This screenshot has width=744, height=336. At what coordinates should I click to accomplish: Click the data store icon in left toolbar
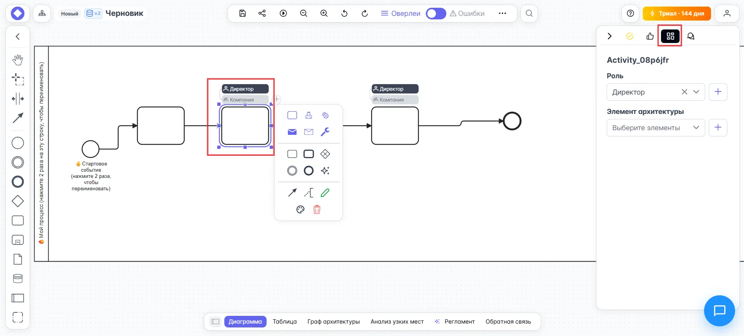click(x=18, y=279)
